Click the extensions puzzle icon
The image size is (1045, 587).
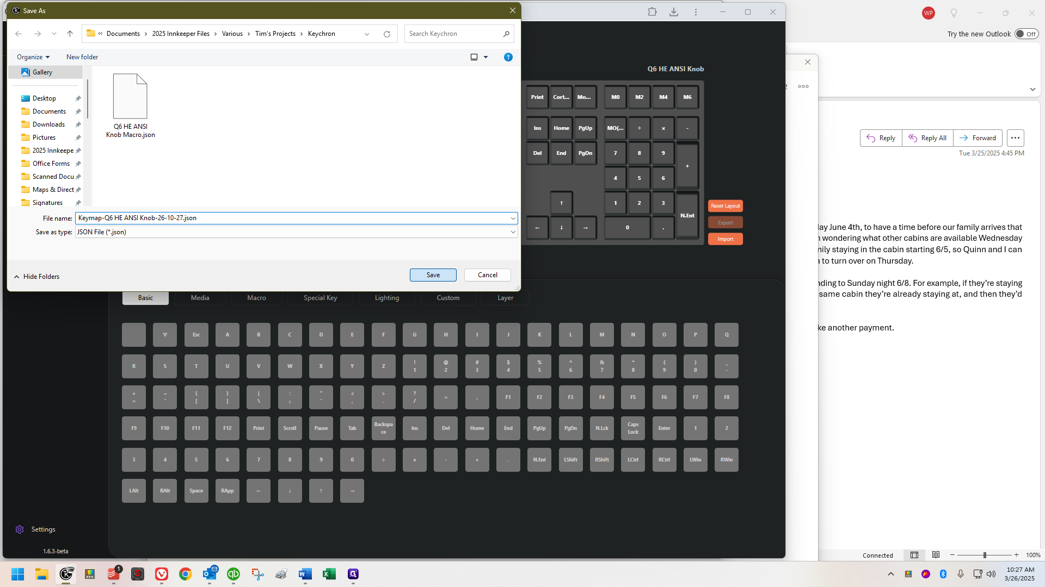pos(652,12)
